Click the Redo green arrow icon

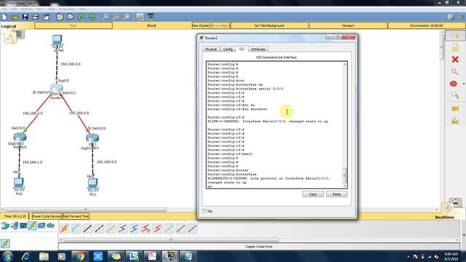coord(91,17)
